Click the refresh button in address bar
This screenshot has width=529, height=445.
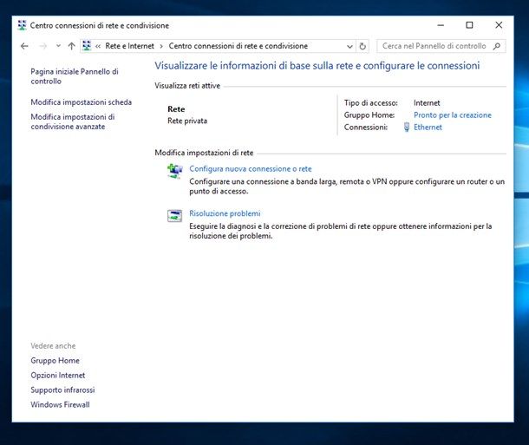coord(362,46)
